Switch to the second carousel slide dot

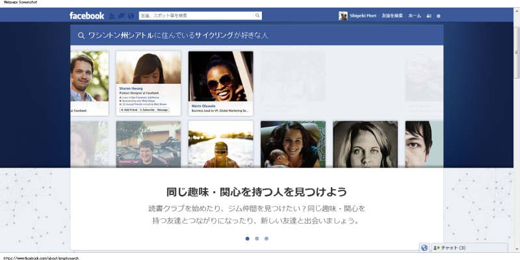tap(257, 239)
